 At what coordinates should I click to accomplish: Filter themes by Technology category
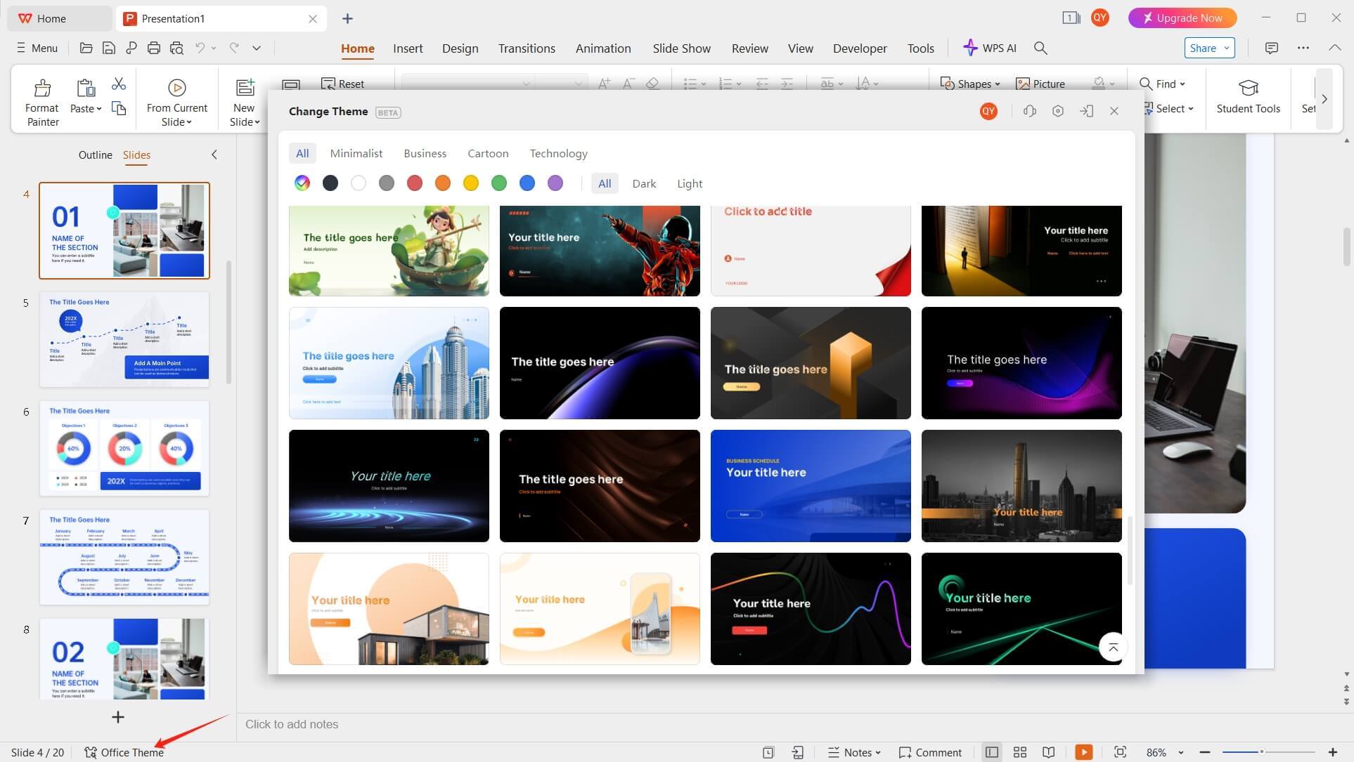click(x=558, y=153)
